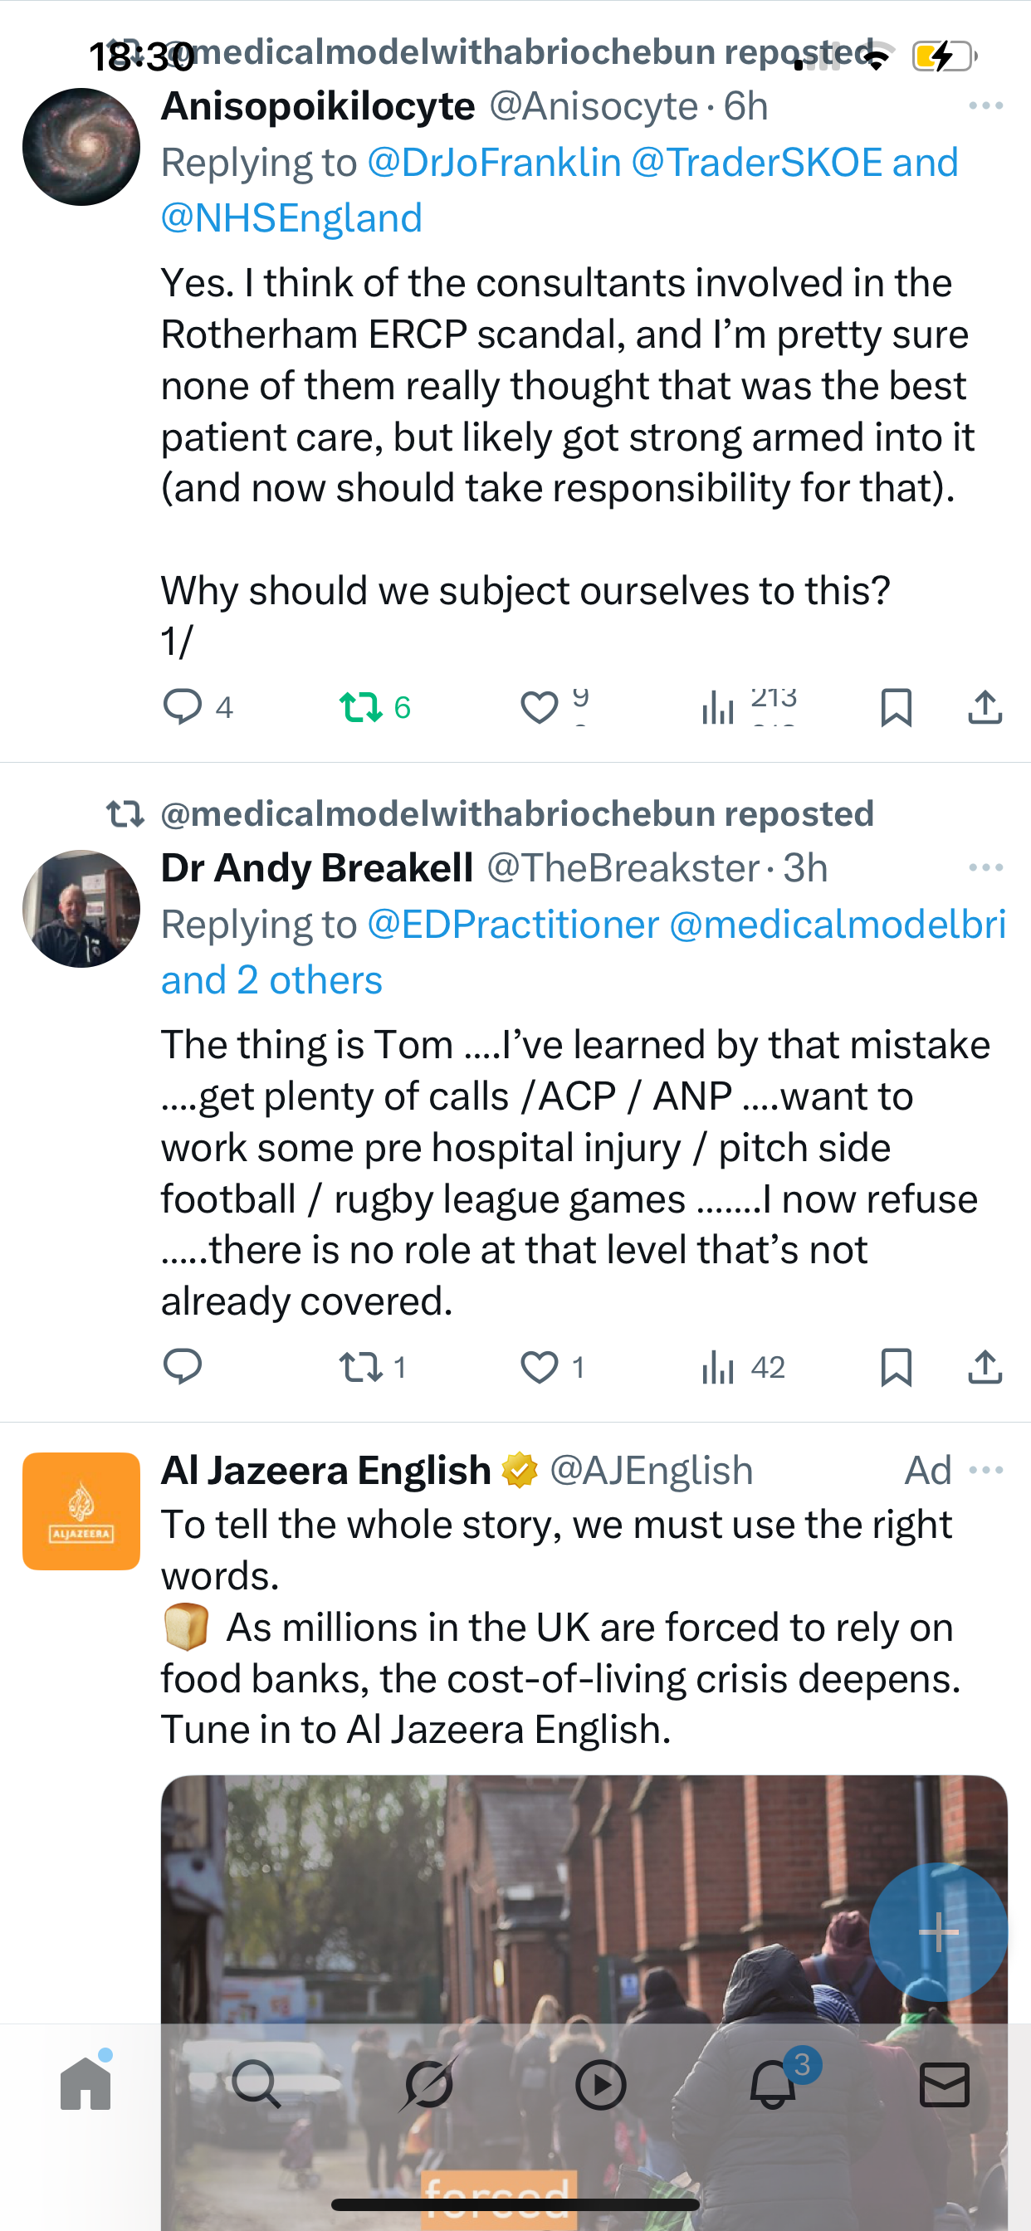1031x2231 pixels.
Task: Bookmark Anisopoikilocyte's post
Action: click(896, 706)
